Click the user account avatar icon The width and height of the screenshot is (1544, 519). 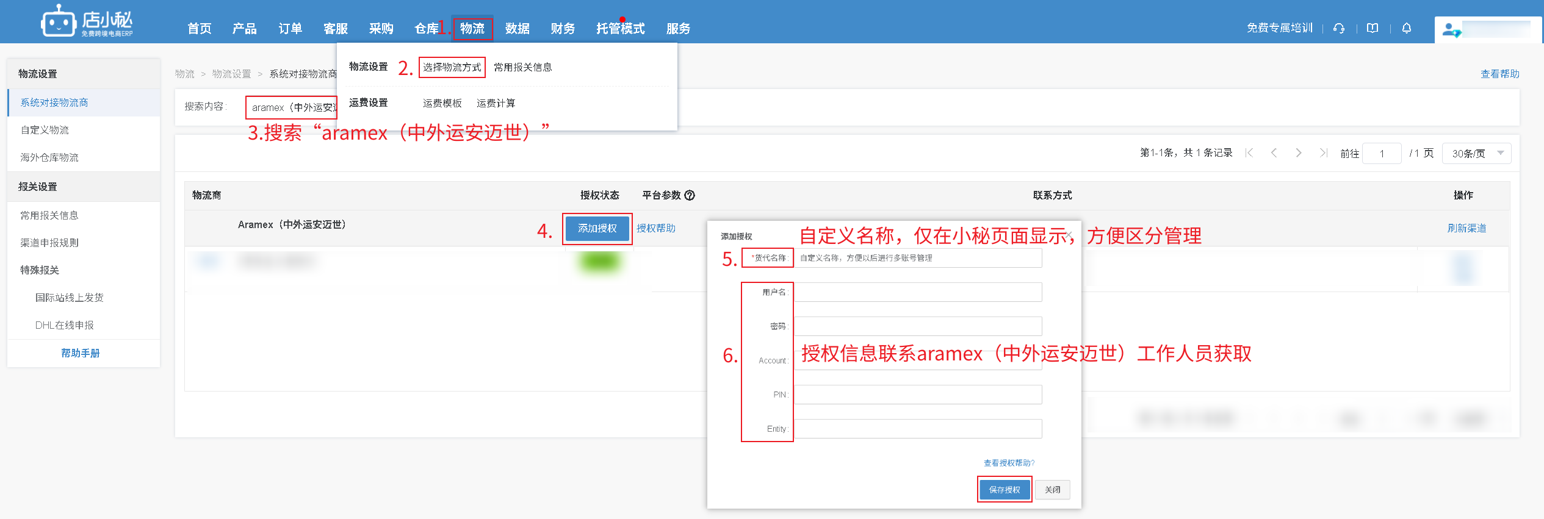[x=1451, y=29]
